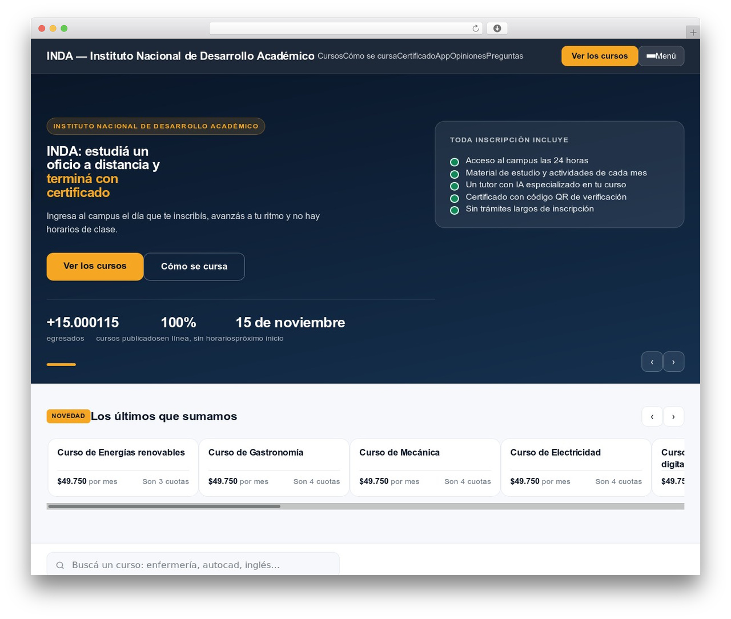Click the hero Ver los cursos button
The image size is (731, 619).
[x=95, y=267]
